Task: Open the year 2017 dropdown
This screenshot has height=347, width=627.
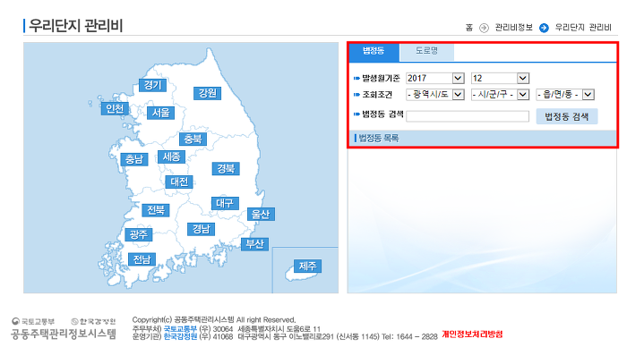Action: click(434, 79)
